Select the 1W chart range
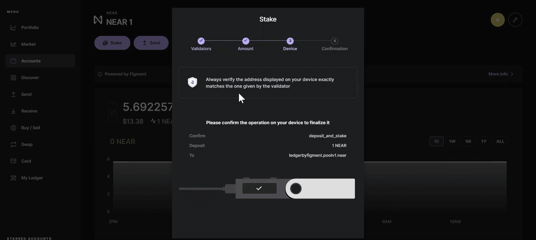The width and height of the screenshot is (536, 240). pos(452,141)
